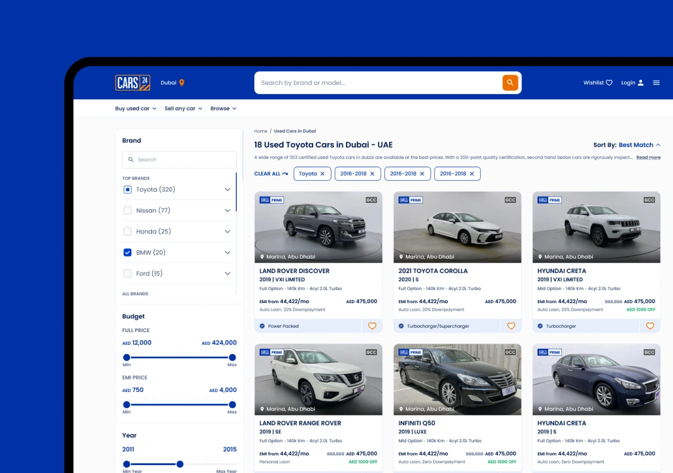
Task: Click GCC badge on Infiniti Q50 card
Action: click(510, 352)
